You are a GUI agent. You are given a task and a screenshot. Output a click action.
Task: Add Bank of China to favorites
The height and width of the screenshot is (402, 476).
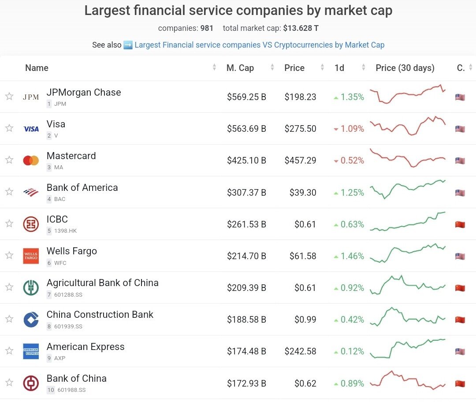coord(9,383)
